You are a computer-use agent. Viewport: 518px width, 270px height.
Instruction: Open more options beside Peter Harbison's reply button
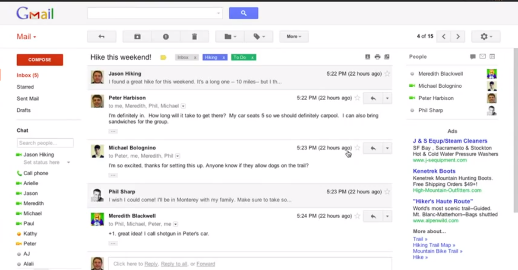(387, 98)
